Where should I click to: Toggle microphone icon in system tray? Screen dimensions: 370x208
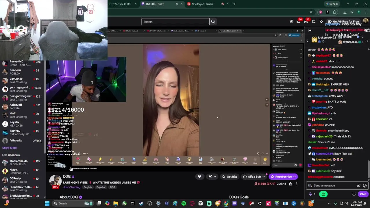click(x=335, y=203)
